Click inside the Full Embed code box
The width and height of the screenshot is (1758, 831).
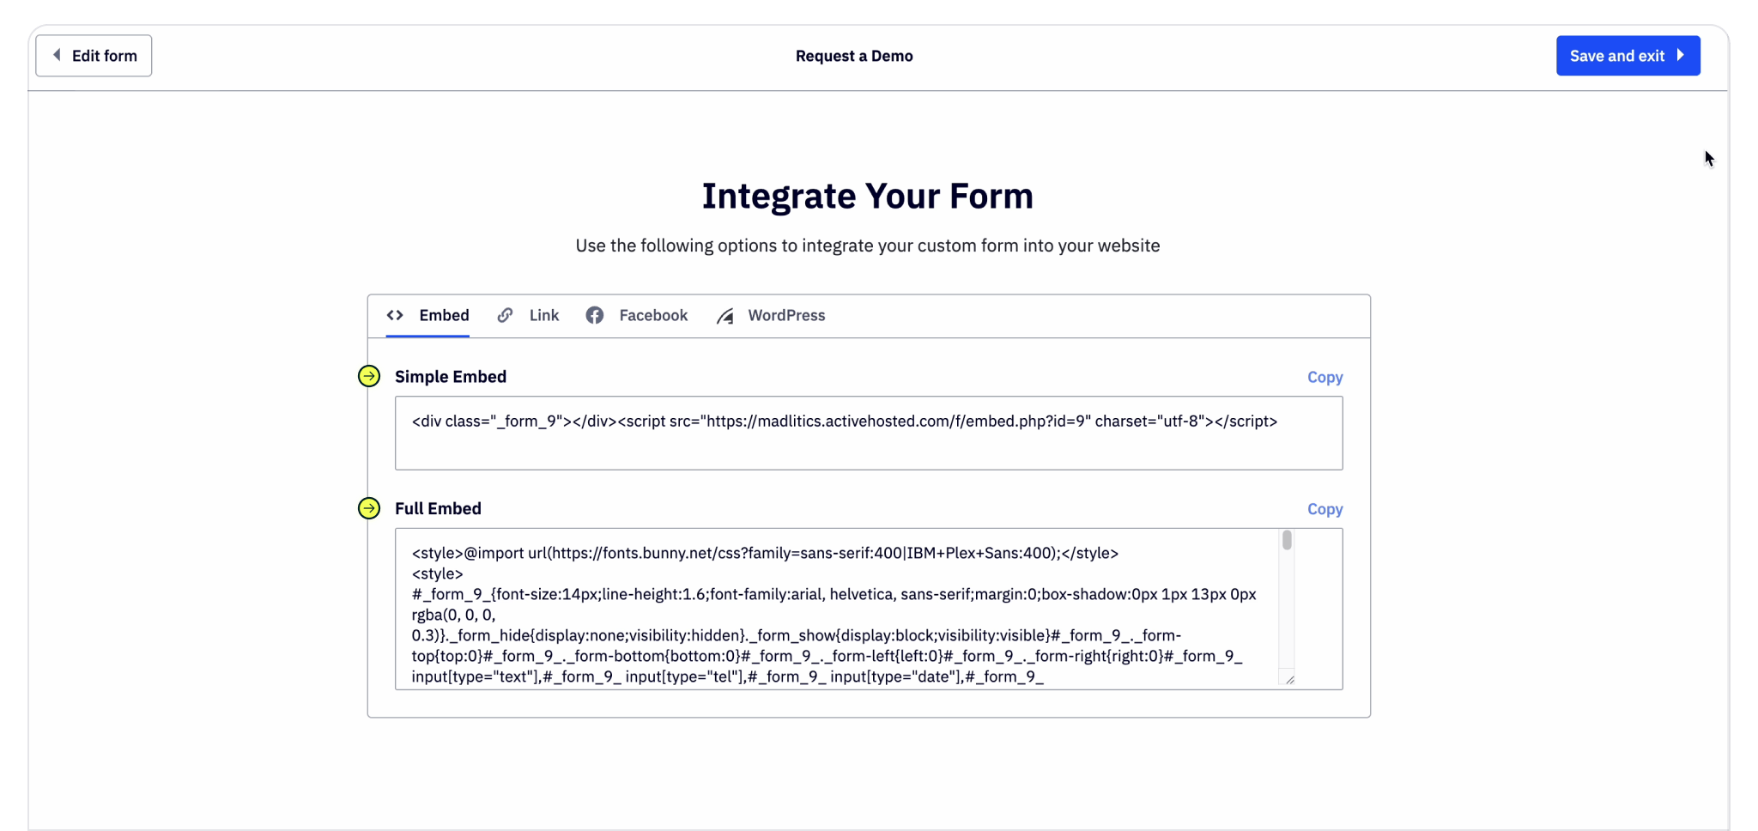(x=869, y=609)
